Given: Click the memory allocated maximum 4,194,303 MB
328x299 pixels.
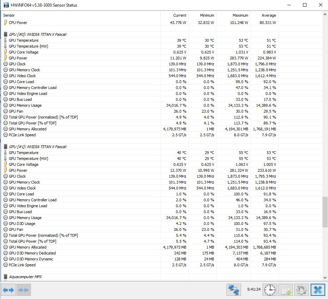Looking at the screenshot, I should (x=237, y=247).
